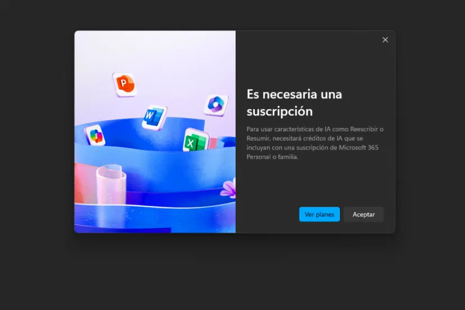Viewport: 465px width, 310px height.
Task: Click the PowerPoint icon in the illustration
Action: pos(125,84)
